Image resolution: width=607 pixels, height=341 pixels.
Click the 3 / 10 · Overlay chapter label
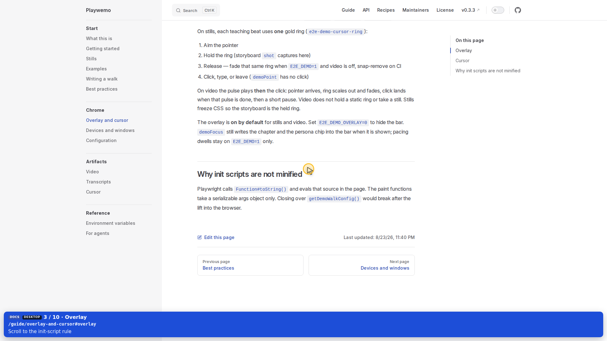[x=65, y=317]
